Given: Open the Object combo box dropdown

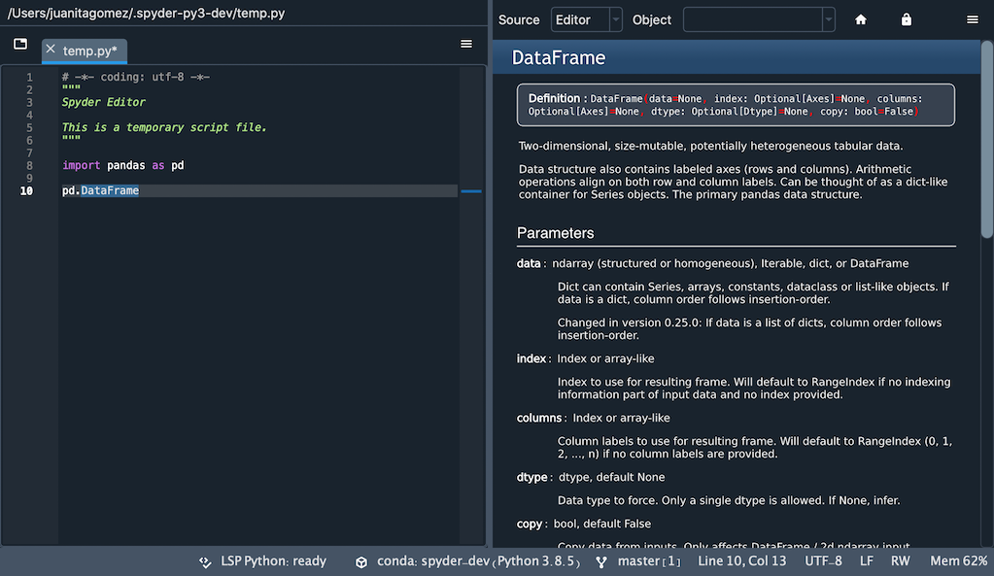Looking at the screenshot, I should tap(828, 19).
